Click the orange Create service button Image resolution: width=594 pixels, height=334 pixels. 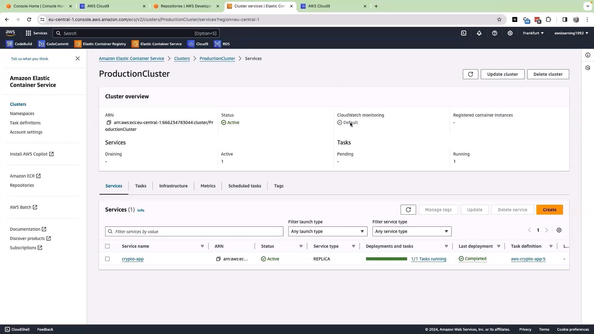tap(549, 210)
